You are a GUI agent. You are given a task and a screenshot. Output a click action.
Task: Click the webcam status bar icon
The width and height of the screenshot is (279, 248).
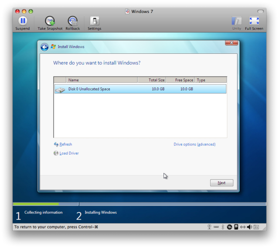tap(209, 227)
